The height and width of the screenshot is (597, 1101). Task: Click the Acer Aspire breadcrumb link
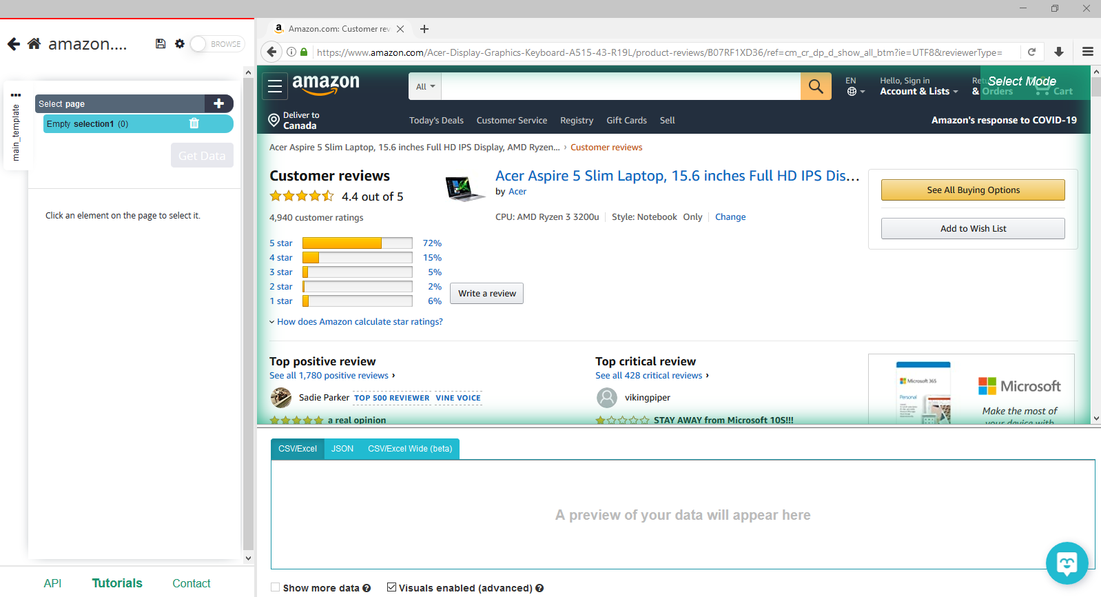[415, 147]
